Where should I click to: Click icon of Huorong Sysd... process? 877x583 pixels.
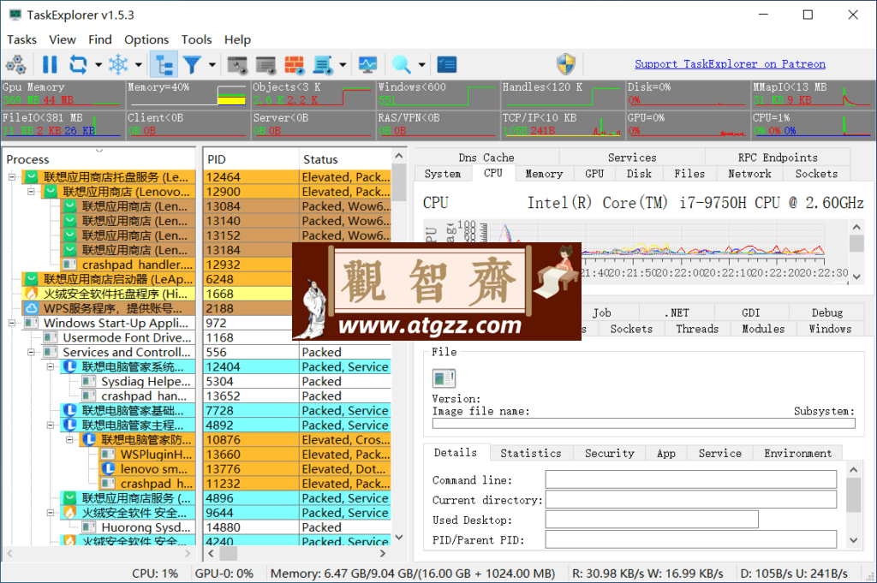(88, 527)
